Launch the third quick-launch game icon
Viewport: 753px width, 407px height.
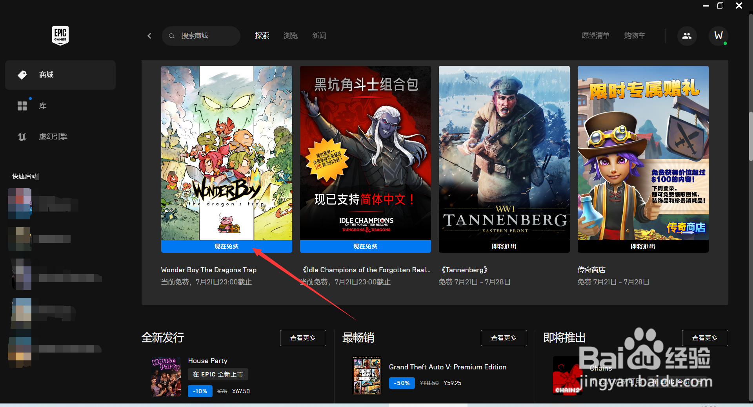[22, 274]
